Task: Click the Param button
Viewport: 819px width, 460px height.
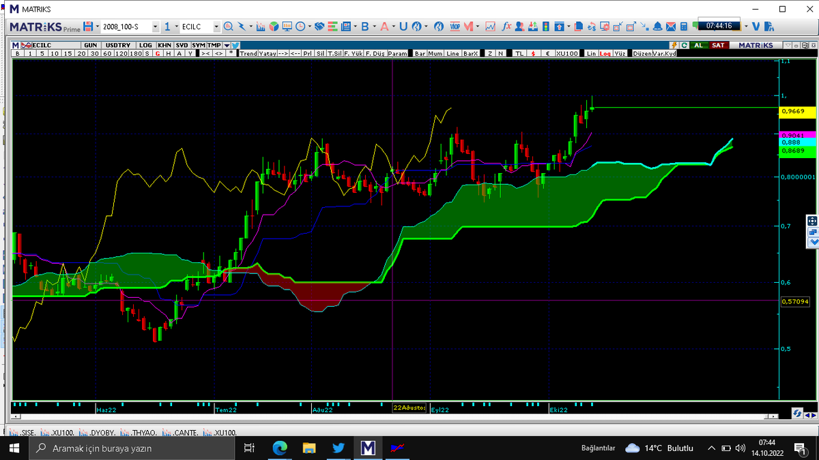Action: (x=398, y=53)
